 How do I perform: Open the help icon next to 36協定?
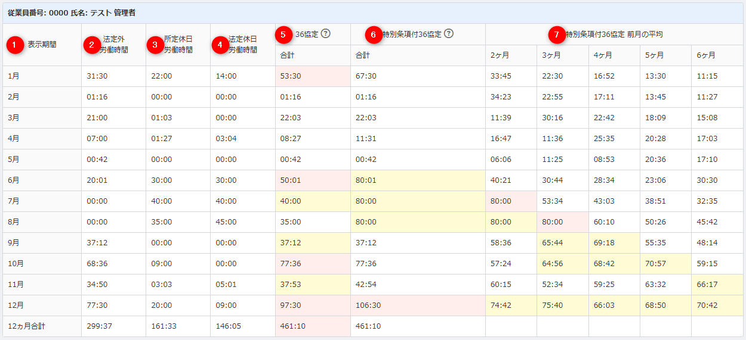pos(325,34)
